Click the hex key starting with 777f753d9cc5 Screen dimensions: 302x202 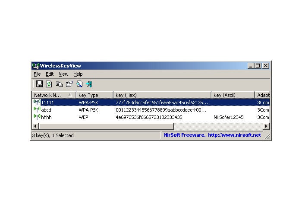click(x=162, y=103)
